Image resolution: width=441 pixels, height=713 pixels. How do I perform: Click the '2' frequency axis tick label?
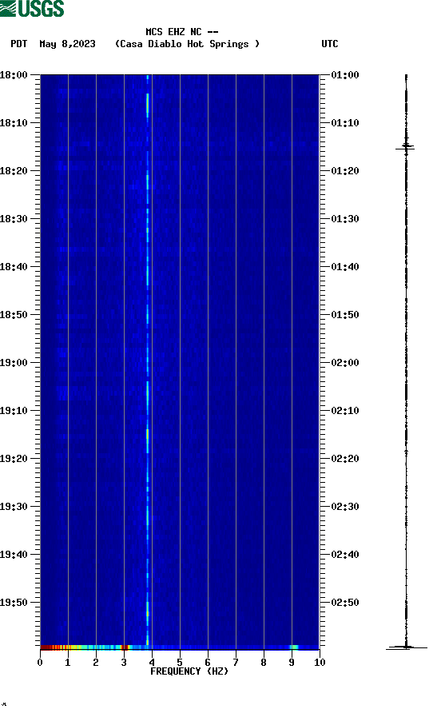(x=96, y=662)
